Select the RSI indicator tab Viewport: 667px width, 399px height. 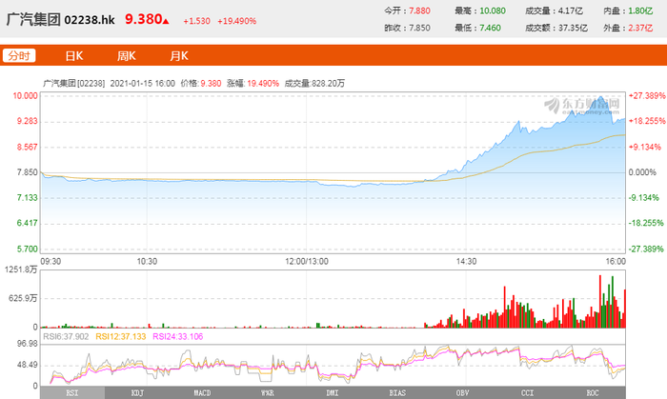coord(72,393)
